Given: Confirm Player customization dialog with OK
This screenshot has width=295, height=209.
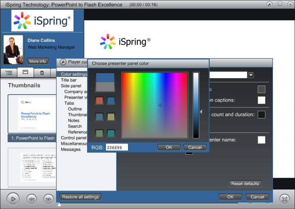Looking at the screenshot, I should [x=230, y=197].
